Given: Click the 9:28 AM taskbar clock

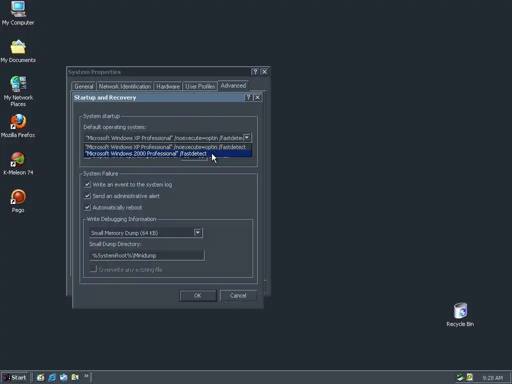Looking at the screenshot, I should (x=492, y=378).
